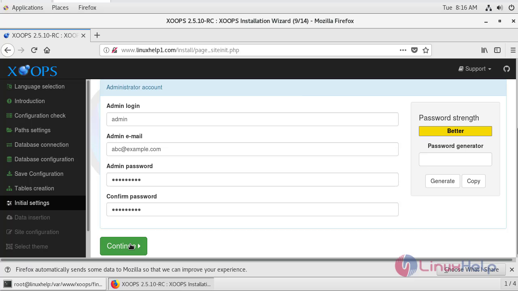Open Database connection step
Screen dimensions: 518x291
tap(42, 145)
